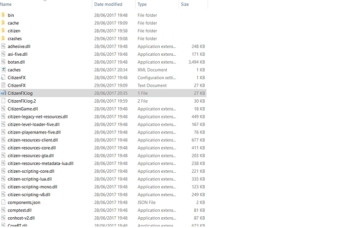Viewport: 338px width, 228px height.
Task: Click the CitizenFX.log file icon
Action: tap(3, 93)
